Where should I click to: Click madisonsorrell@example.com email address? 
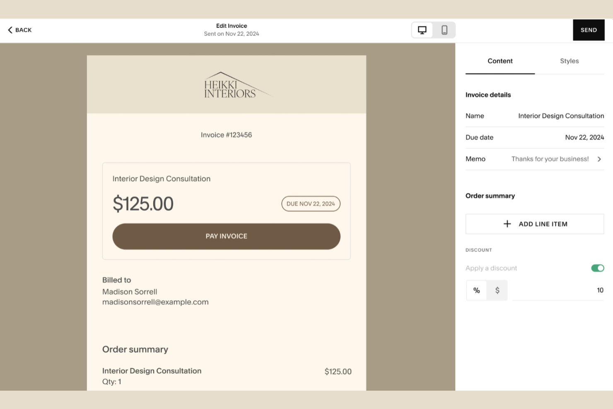coord(155,302)
